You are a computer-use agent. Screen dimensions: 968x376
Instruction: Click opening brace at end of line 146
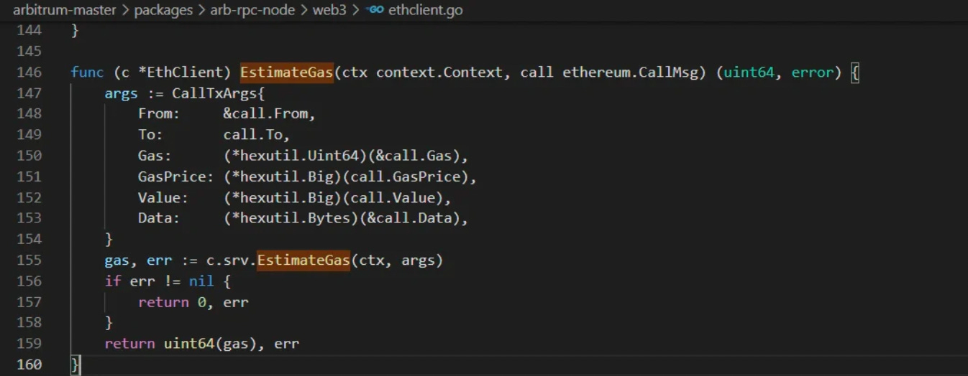click(855, 72)
